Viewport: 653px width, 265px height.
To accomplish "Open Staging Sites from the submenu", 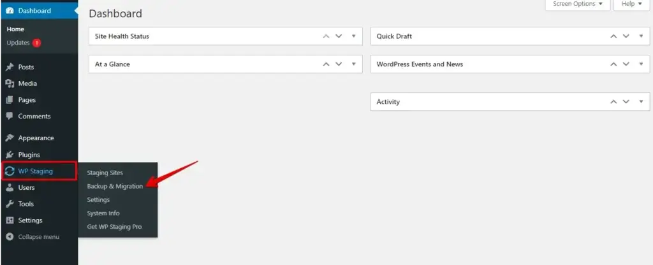I will 105,173.
